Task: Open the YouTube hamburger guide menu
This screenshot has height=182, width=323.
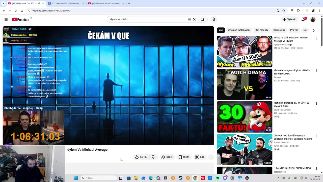Action: pyautogui.click(x=6, y=19)
